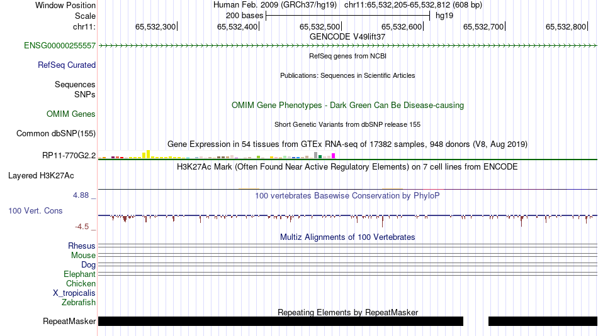
Task: Select the ENSG00000255557 gene label
Action: 60,46
